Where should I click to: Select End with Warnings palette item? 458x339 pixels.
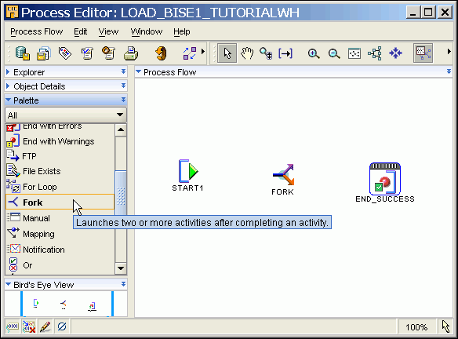coord(60,141)
